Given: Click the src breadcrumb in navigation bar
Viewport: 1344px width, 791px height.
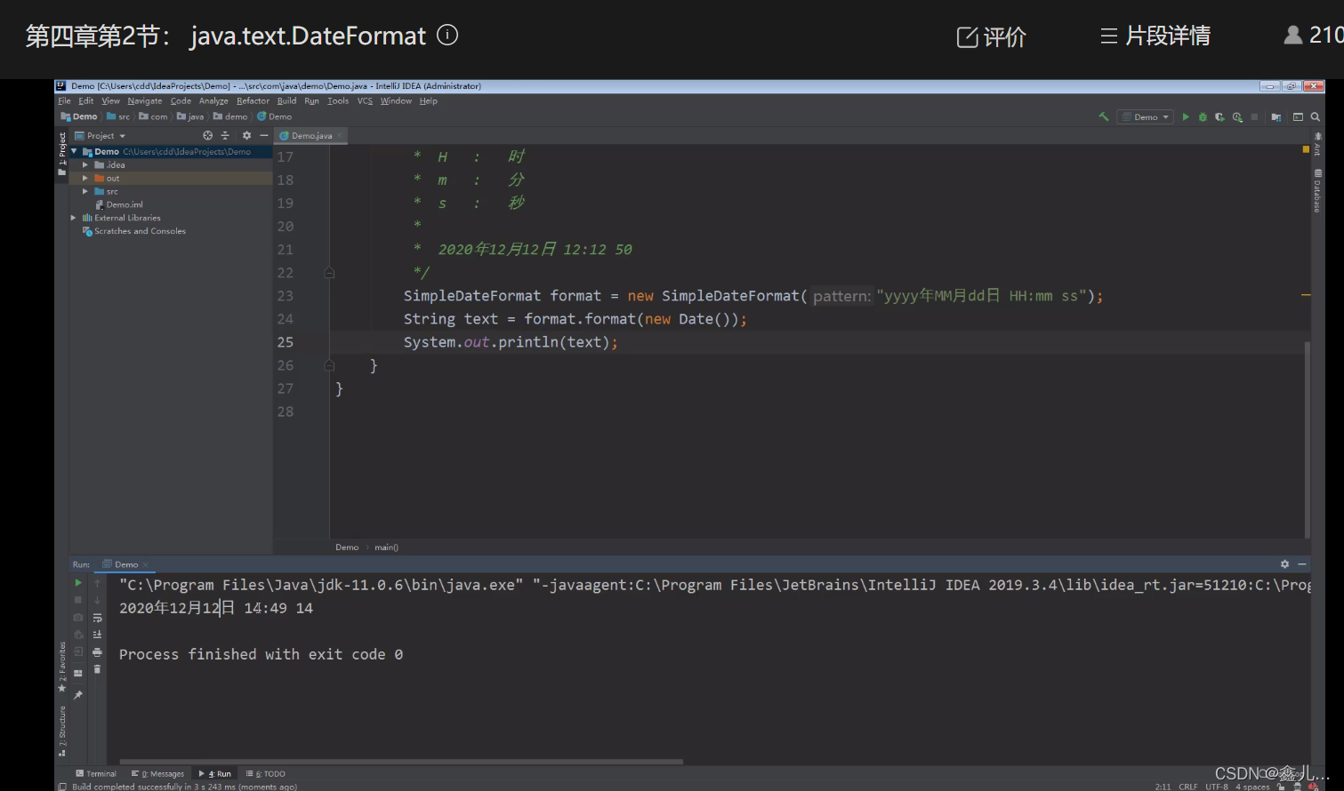Looking at the screenshot, I should coord(119,116).
